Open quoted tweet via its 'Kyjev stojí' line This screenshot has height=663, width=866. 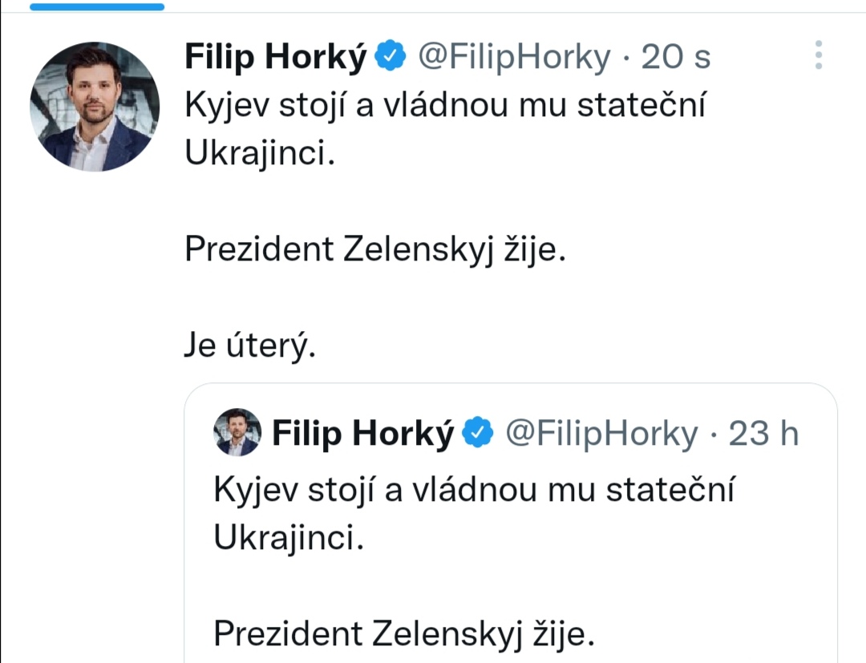pos(473,491)
